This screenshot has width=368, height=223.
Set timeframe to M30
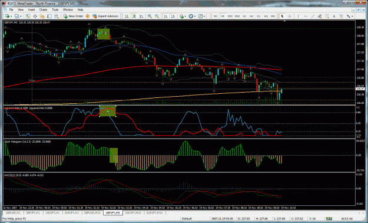point(237,17)
